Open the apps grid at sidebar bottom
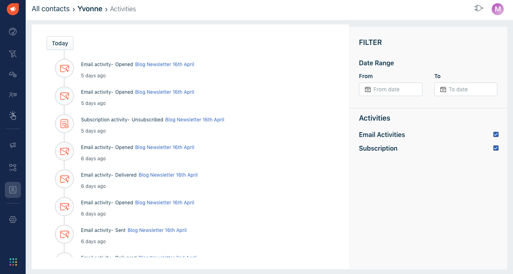This screenshot has height=274, width=513. coord(12,262)
